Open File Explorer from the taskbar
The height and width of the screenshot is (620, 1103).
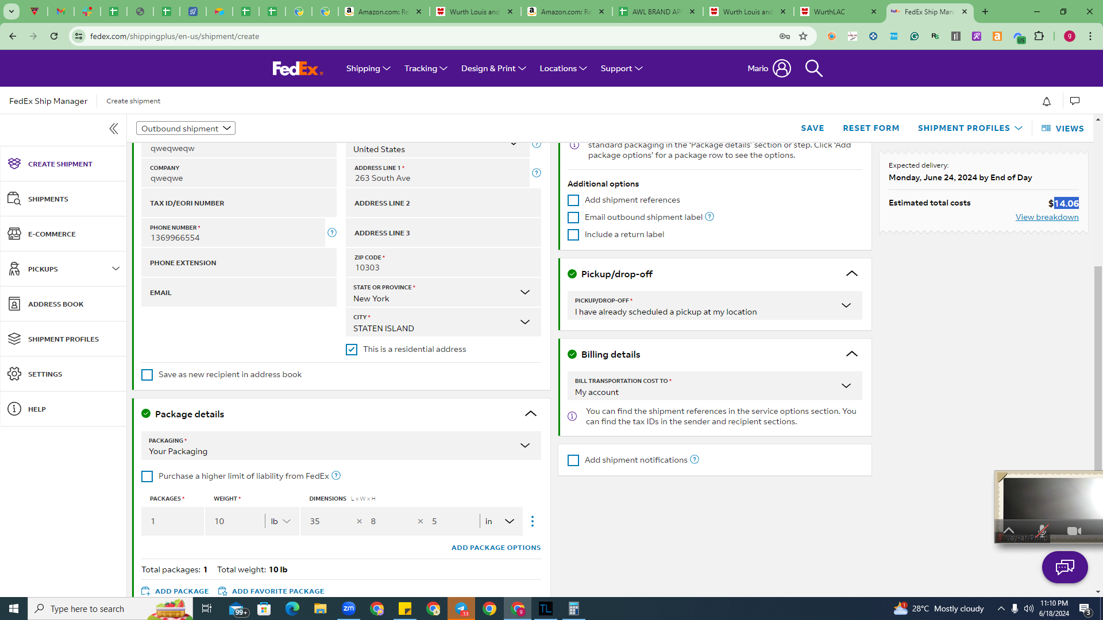coord(320,609)
